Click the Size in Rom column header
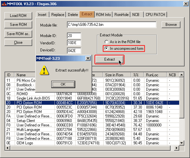This screenshot has height=158, width=190. 117,75
